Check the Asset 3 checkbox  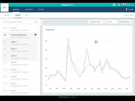tap(5, 49)
